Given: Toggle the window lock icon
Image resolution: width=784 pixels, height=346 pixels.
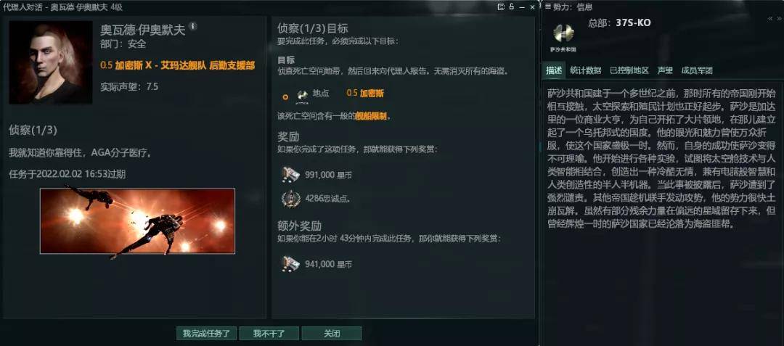Looking at the screenshot, I should click(x=512, y=7).
